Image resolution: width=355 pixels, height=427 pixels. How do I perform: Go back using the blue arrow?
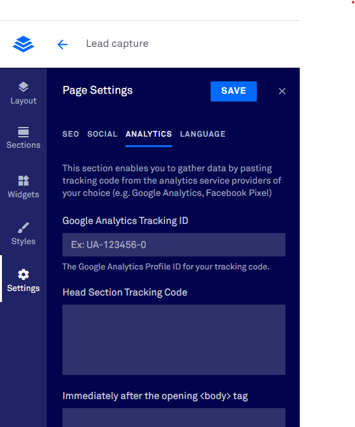click(62, 44)
